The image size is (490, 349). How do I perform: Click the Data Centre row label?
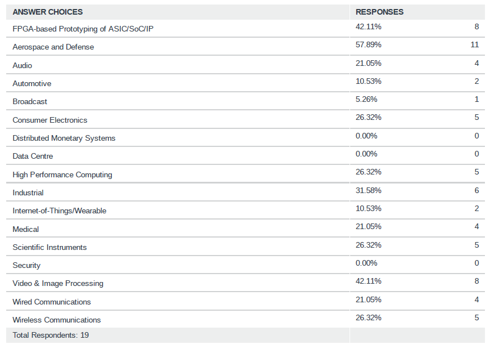click(x=33, y=156)
